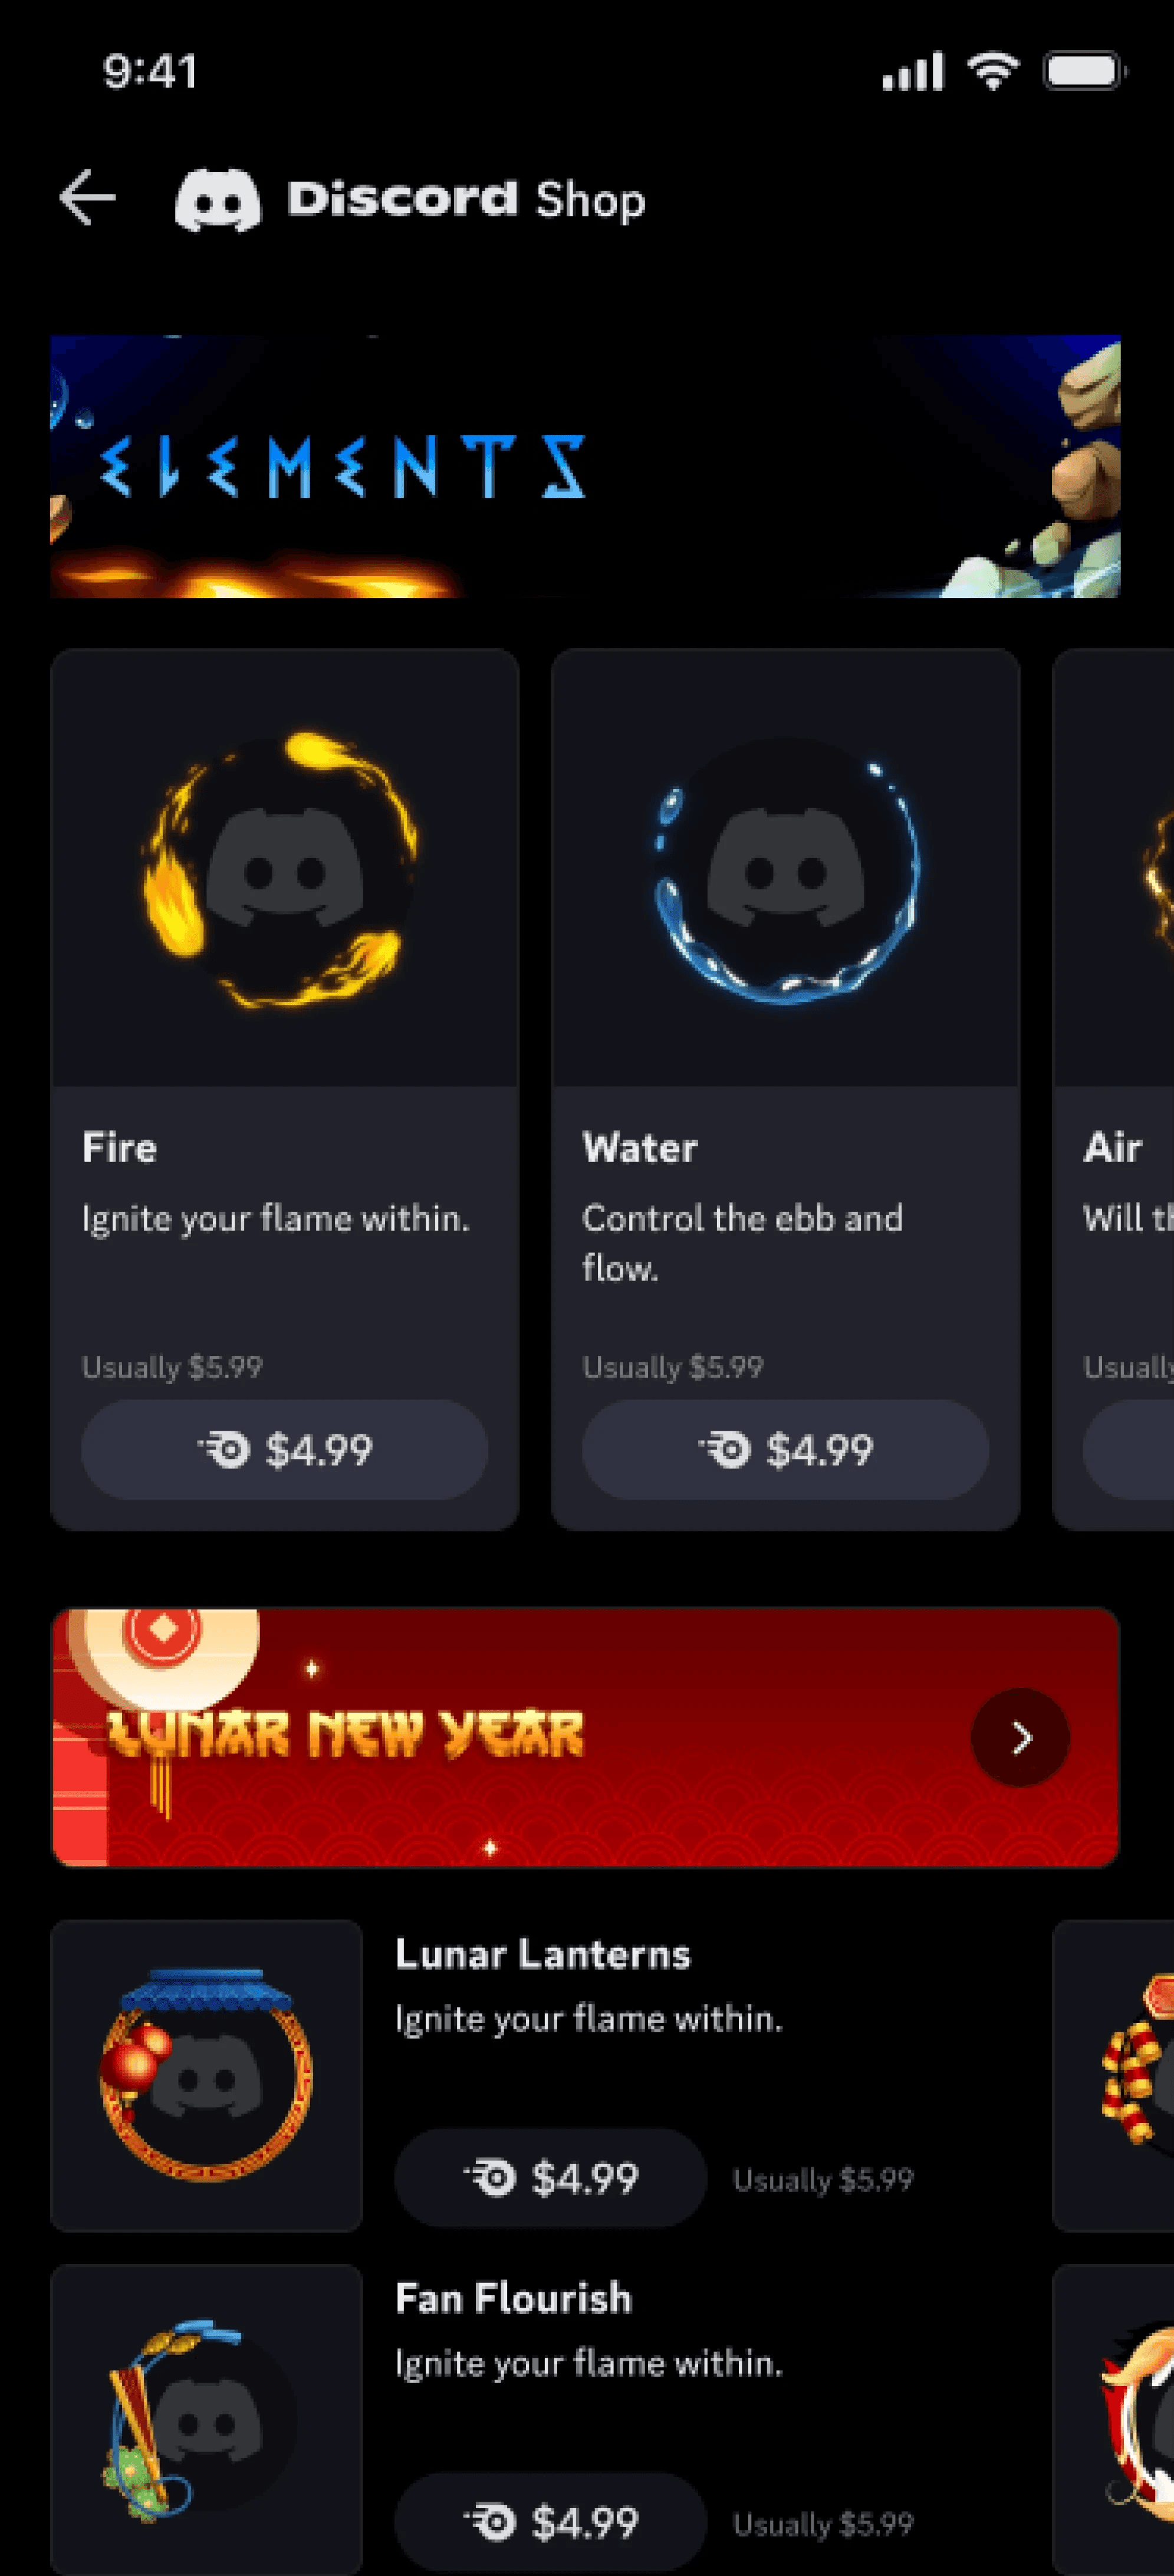
Task: Tap the back arrow icon
Action: click(x=88, y=198)
